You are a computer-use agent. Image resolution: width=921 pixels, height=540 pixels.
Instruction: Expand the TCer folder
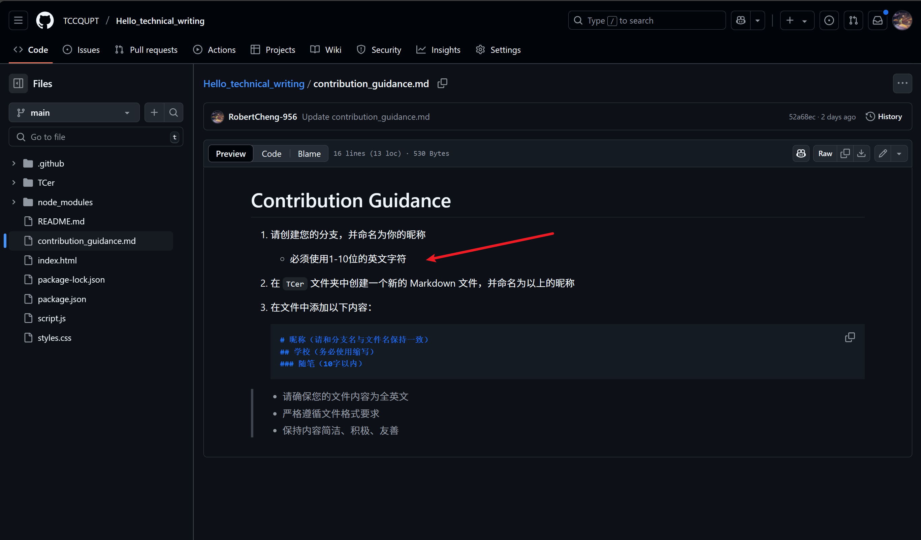(x=14, y=183)
